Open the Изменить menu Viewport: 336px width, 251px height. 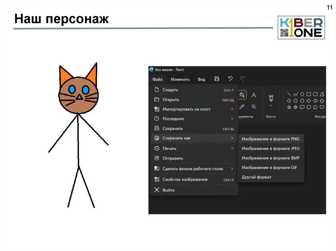pos(180,79)
